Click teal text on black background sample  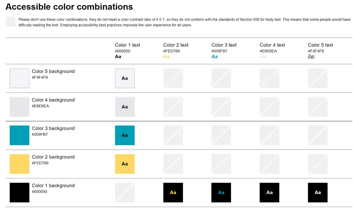[221, 193]
